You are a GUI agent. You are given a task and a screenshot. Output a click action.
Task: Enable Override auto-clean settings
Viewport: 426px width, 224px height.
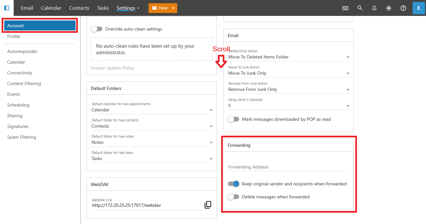click(97, 29)
